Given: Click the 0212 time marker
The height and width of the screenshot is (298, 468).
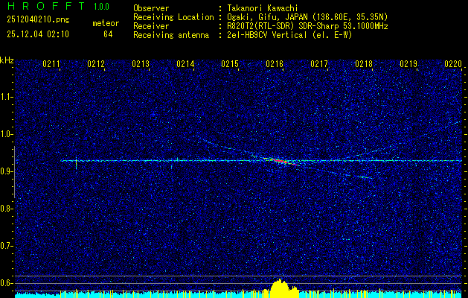Looking at the screenshot, I should [96, 63].
